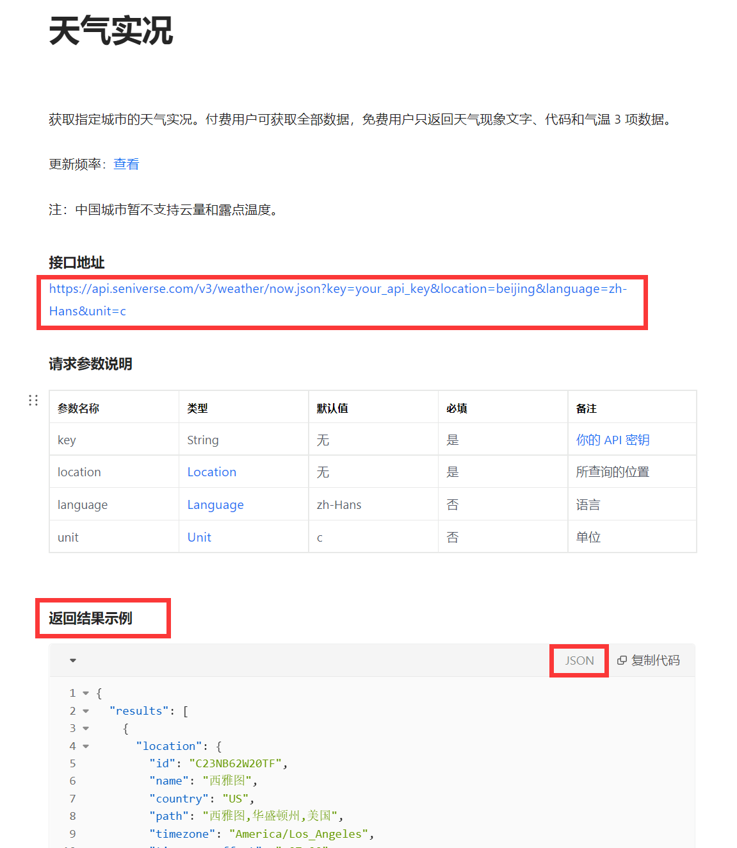Fold code line 3 arrow

point(86,729)
